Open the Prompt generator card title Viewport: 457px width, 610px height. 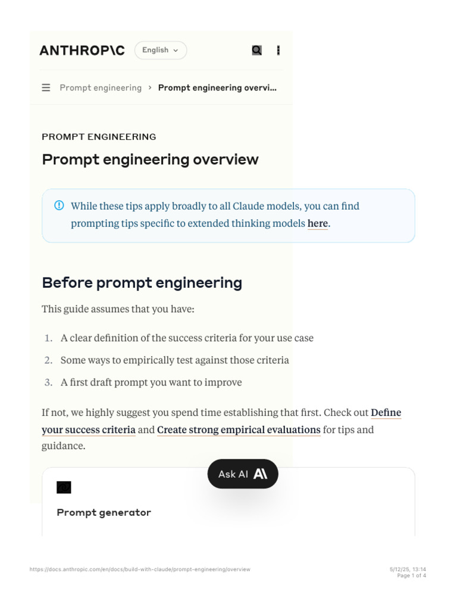tap(104, 512)
